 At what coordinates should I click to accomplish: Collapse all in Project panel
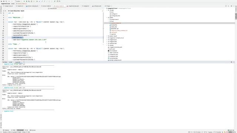tap(228, 6)
